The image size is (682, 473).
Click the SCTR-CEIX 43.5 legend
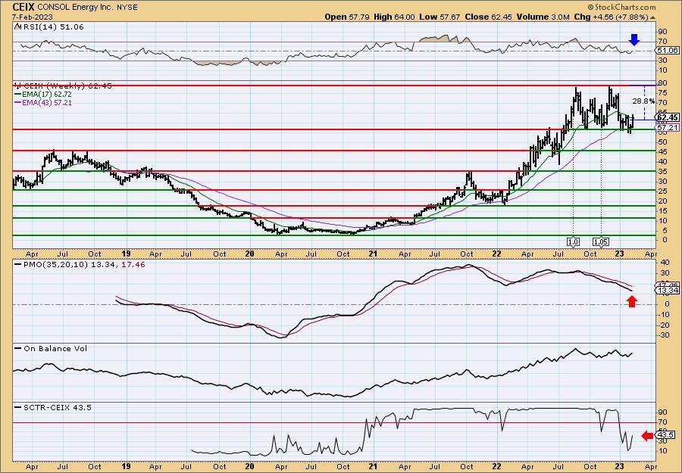pos(52,407)
